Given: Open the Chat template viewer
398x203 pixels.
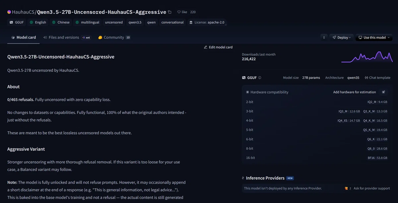Looking at the screenshot, I should point(377,78).
